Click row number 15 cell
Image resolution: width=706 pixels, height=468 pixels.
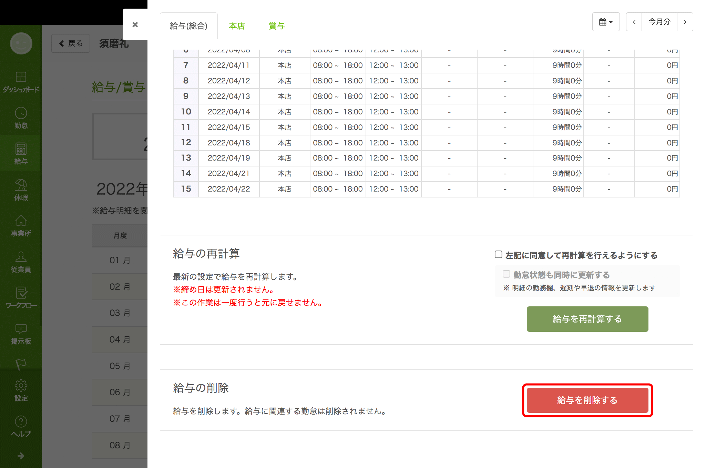tap(186, 189)
